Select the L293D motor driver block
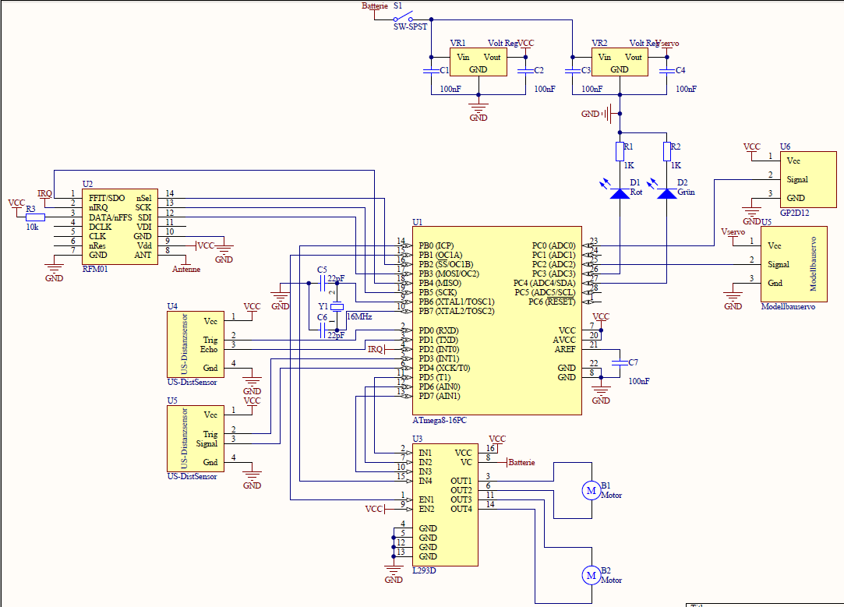Viewport: 844px width, 607px height. [445, 504]
